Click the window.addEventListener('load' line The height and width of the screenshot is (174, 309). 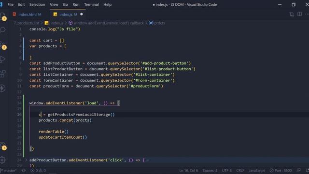click(74, 103)
